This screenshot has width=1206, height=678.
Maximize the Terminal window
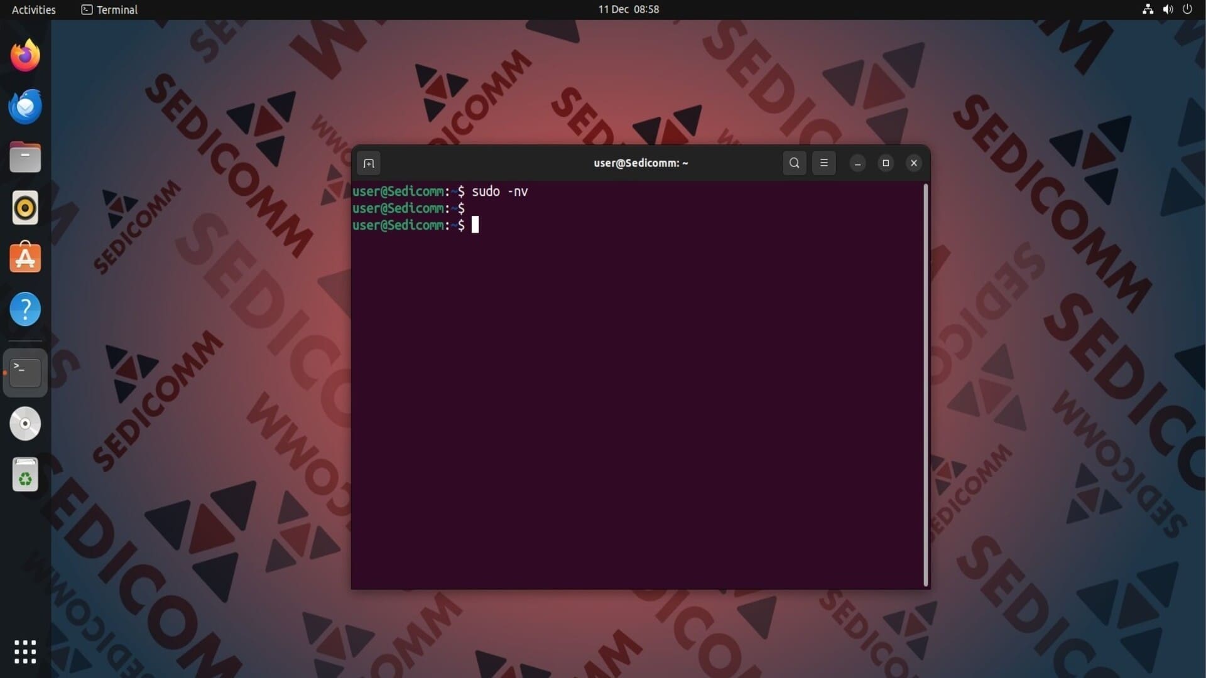click(886, 163)
